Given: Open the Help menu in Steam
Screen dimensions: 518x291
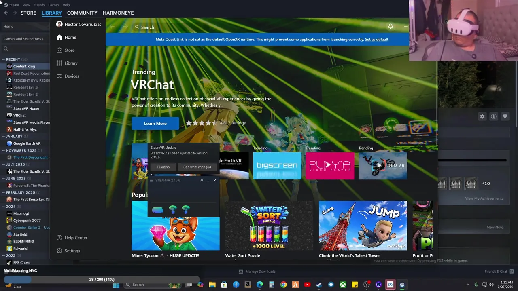Looking at the screenshot, I should 66,5.
